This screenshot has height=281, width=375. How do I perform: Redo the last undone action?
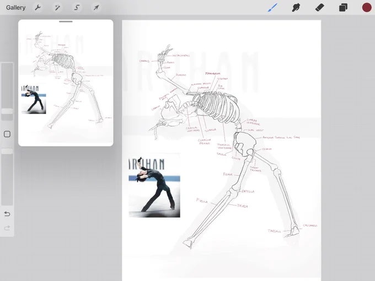[x=7, y=228]
